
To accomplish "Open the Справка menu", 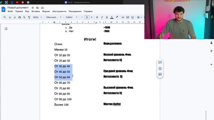I will [88, 11].
